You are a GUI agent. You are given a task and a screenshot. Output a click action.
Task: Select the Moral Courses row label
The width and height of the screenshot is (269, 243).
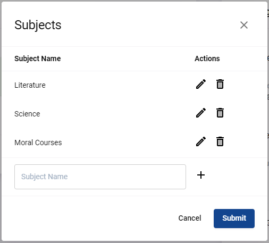point(38,143)
